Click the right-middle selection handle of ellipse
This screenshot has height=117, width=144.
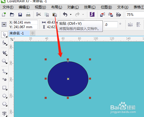[90, 79]
